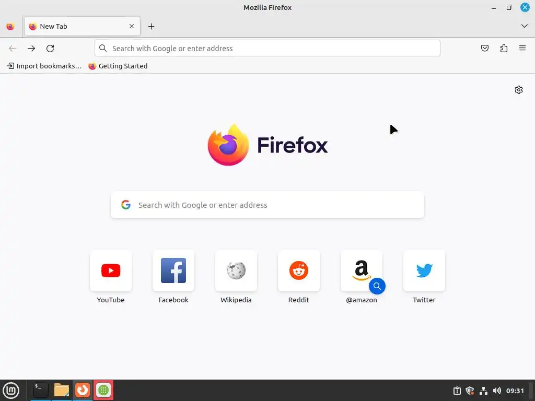Open the update manager shield tray icon
The width and height of the screenshot is (535, 401).
[x=470, y=391]
